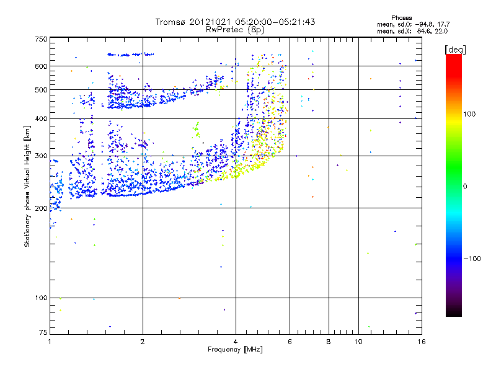
Task: Click the x-axis tick label '16'
Action: pos(422,342)
